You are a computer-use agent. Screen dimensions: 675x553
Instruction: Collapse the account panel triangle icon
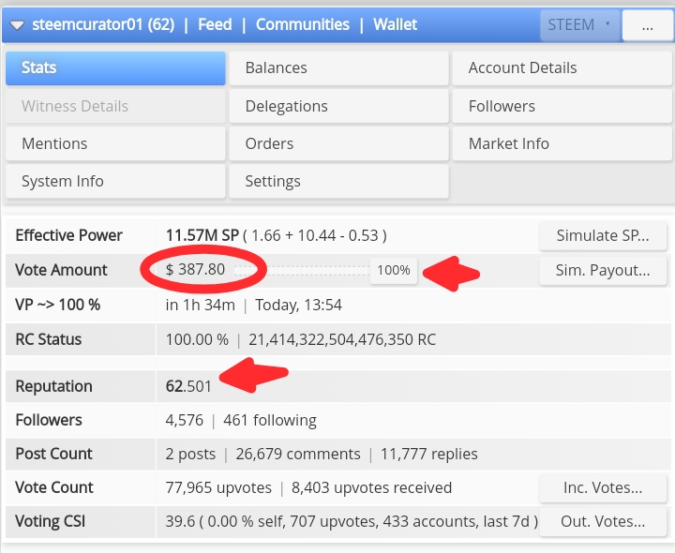pyautogui.click(x=17, y=25)
